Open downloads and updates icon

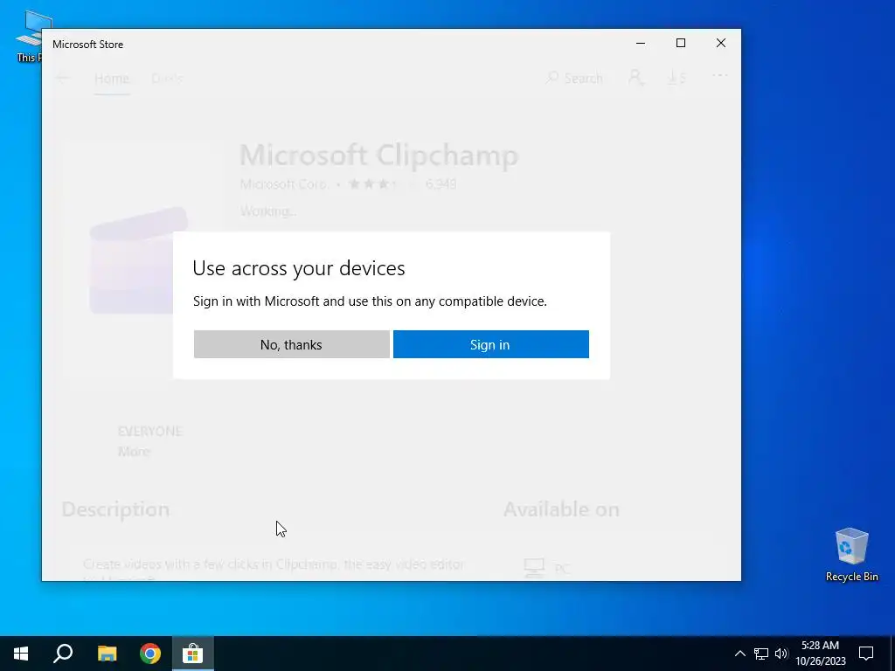coord(676,78)
